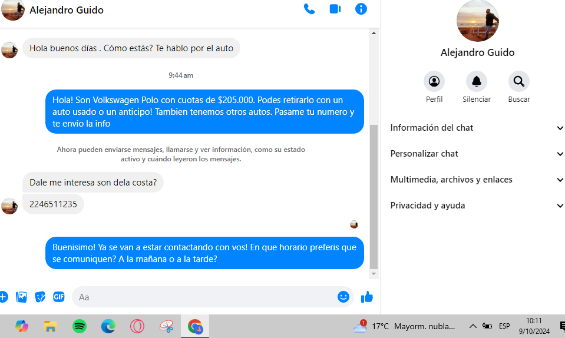Open Alejandro's Perfil button
The height and width of the screenshot is (338, 565).
pos(434,81)
